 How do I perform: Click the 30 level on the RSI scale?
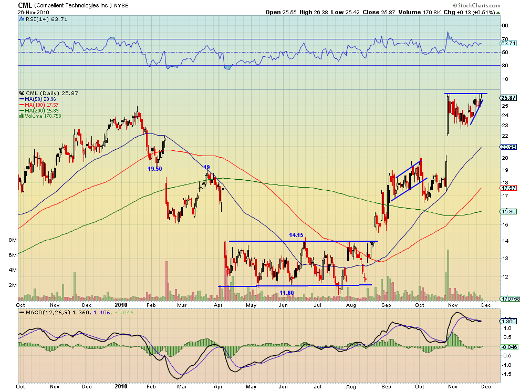tap(505, 65)
